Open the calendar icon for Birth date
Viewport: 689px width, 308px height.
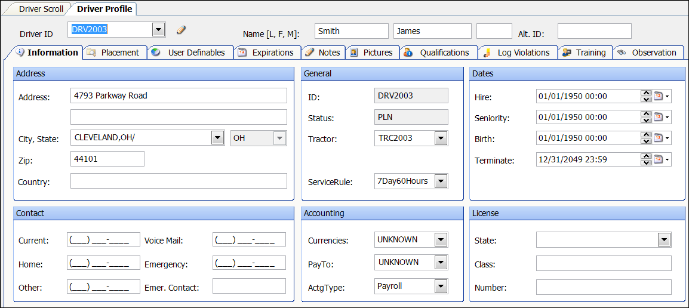coord(659,138)
